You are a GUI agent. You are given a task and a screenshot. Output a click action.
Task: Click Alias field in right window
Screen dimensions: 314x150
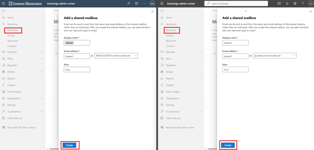pyautogui.click(x=235, y=70)
